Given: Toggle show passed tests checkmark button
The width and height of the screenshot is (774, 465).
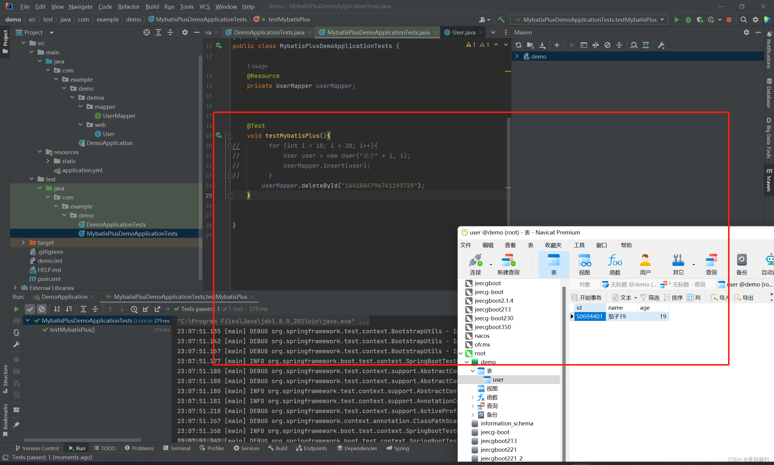Looking at the screenshot, I should (x=30, y=309).
